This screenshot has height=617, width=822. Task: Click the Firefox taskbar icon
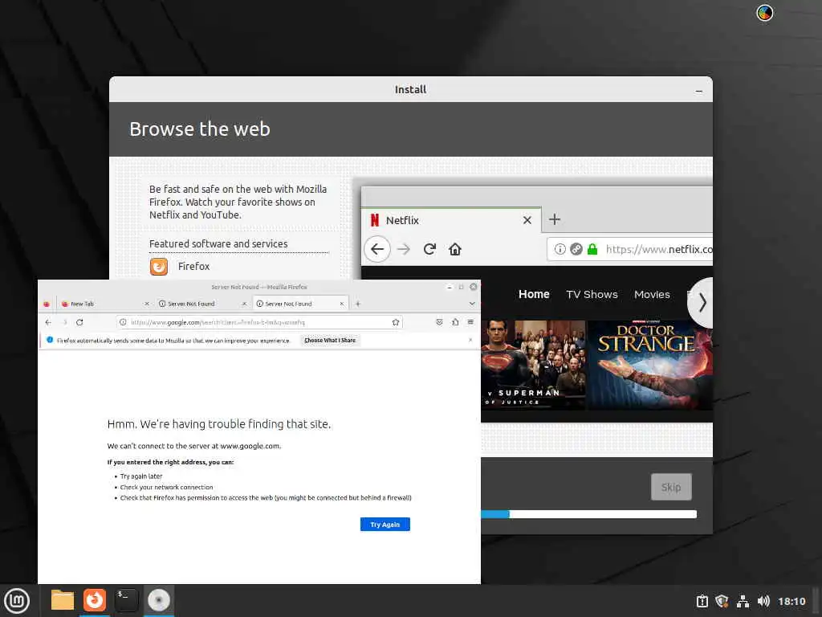[x=95, y=600]
